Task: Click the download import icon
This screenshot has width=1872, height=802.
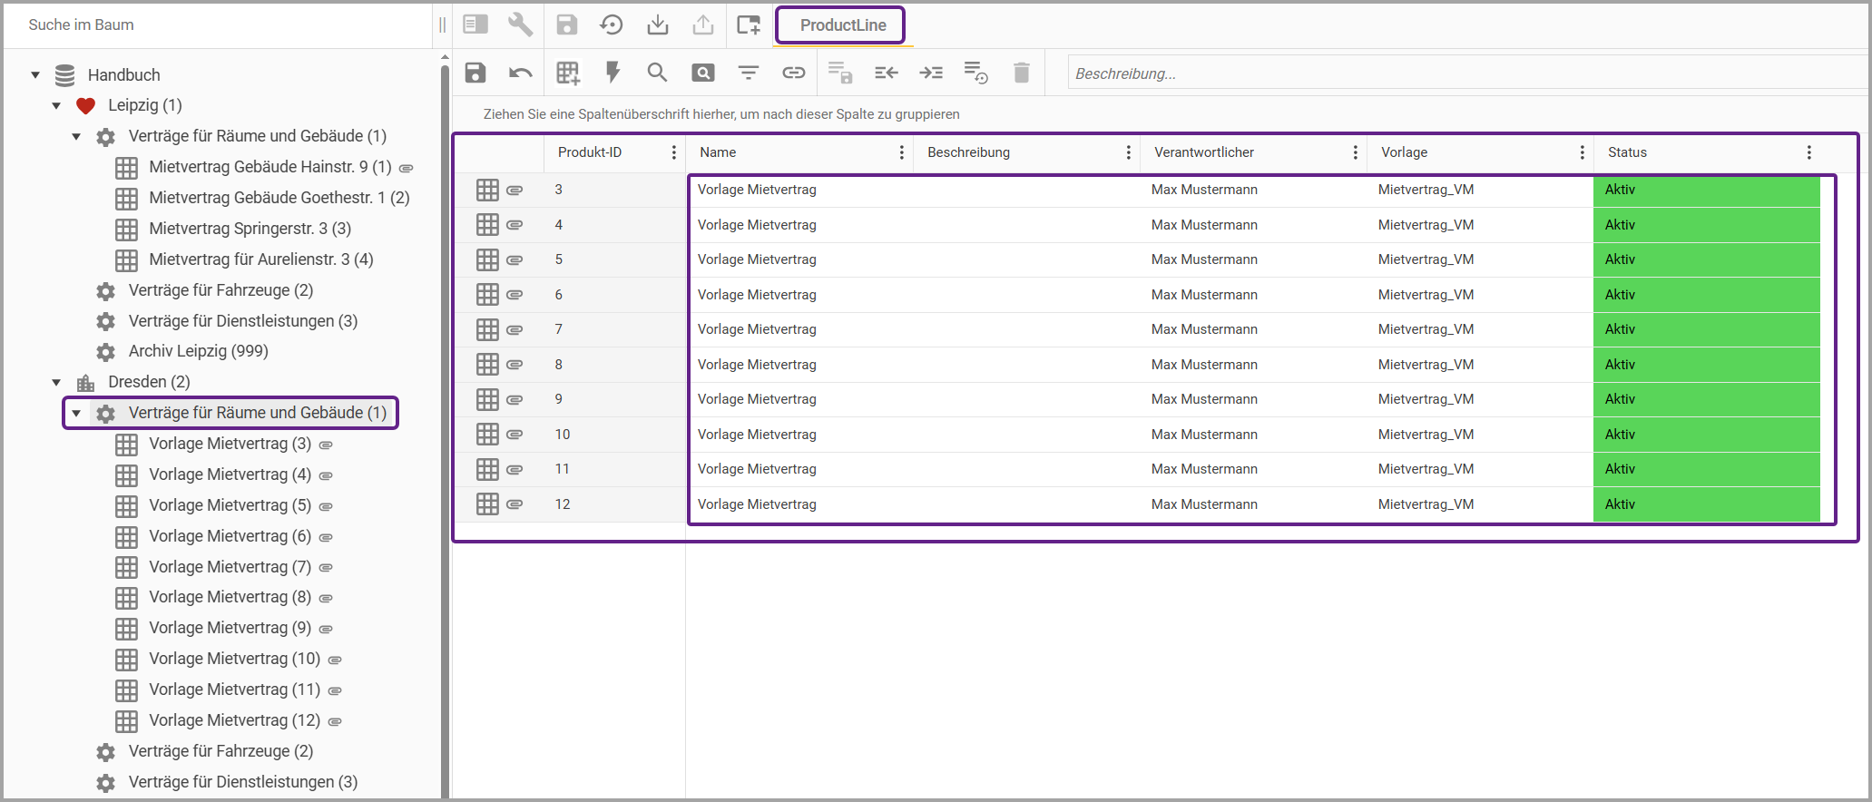Action: click(657, 24)
